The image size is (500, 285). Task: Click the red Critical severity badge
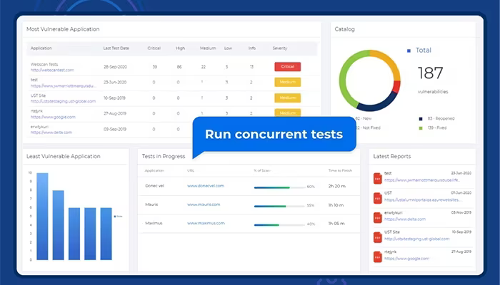pyautogui.click(x=288, y=66)
